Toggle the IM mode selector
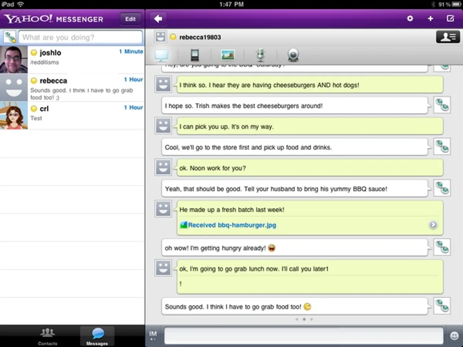The width and height of the screenshot is (463, 347). (153, 335)
